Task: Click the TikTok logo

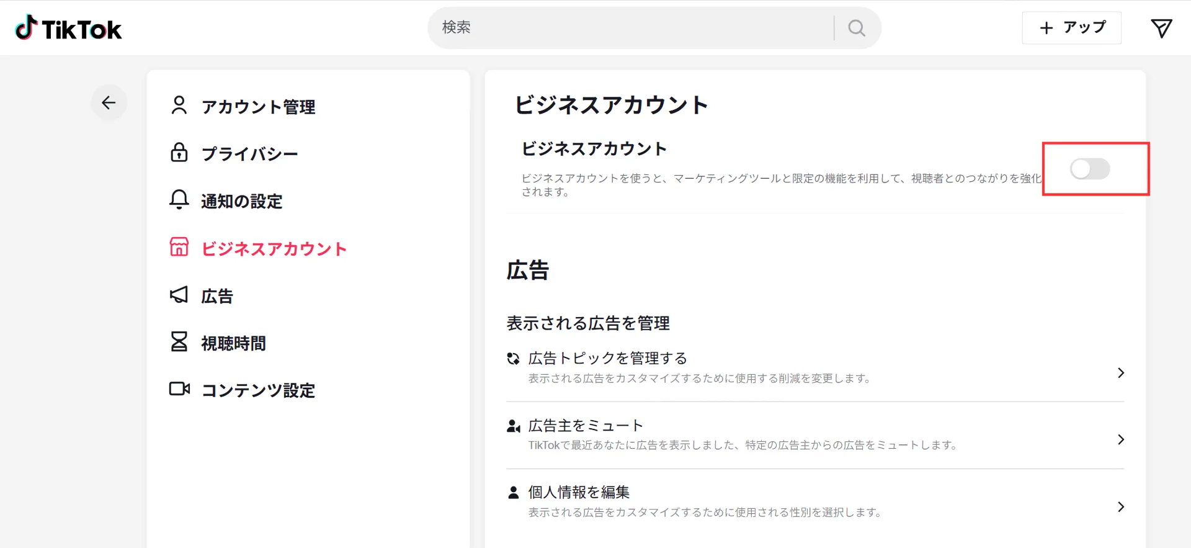Action: pos(68,28)
